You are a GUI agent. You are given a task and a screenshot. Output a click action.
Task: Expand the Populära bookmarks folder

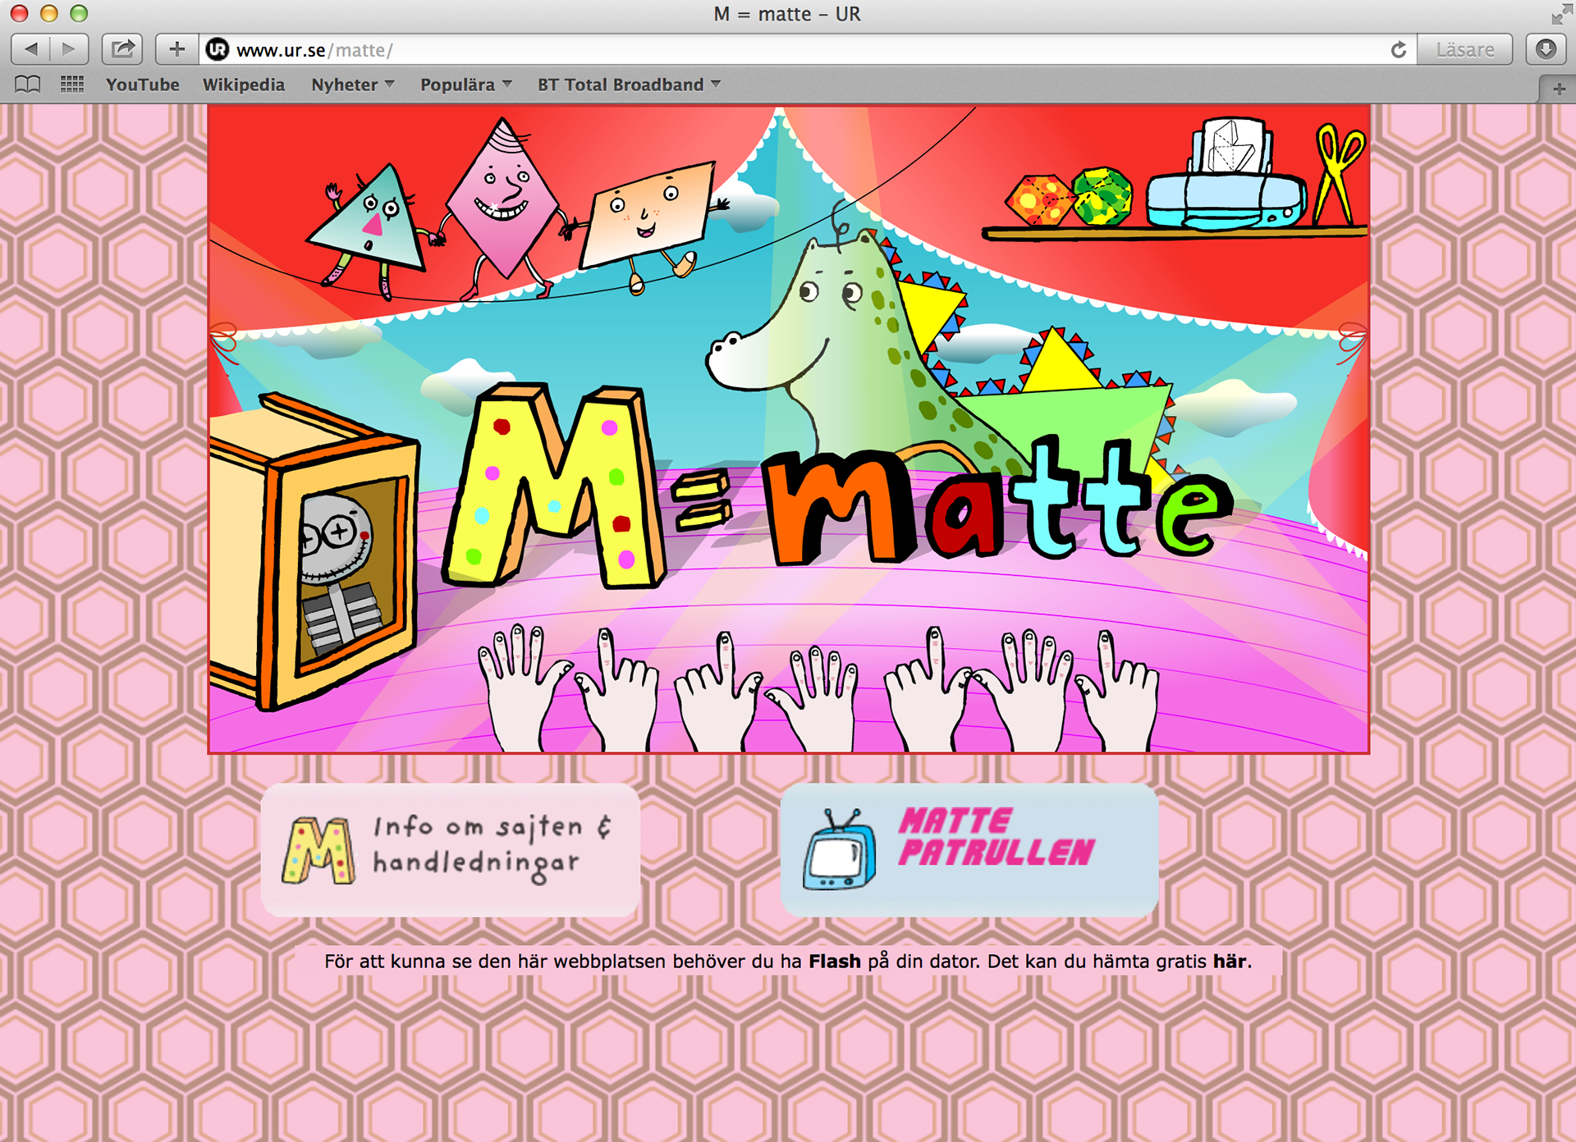[x=465, y=85]
